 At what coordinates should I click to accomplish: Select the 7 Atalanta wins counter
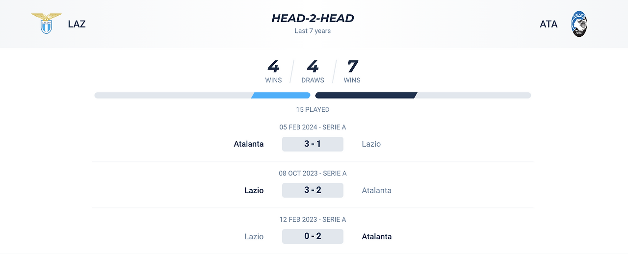click(352, 71)
